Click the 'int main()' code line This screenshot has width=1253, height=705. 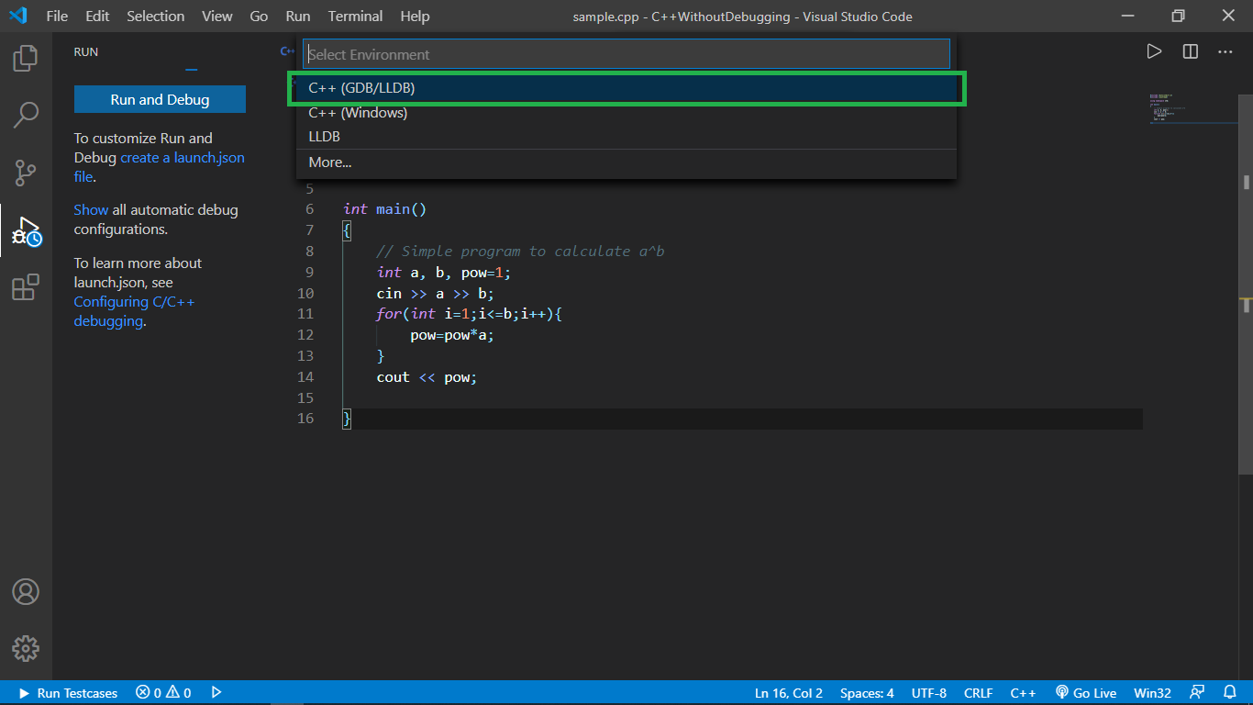(385, 209)
